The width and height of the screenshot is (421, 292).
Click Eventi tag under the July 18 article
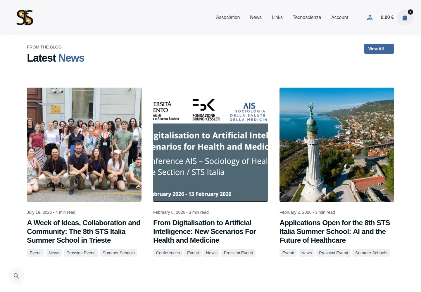[36, 253]
